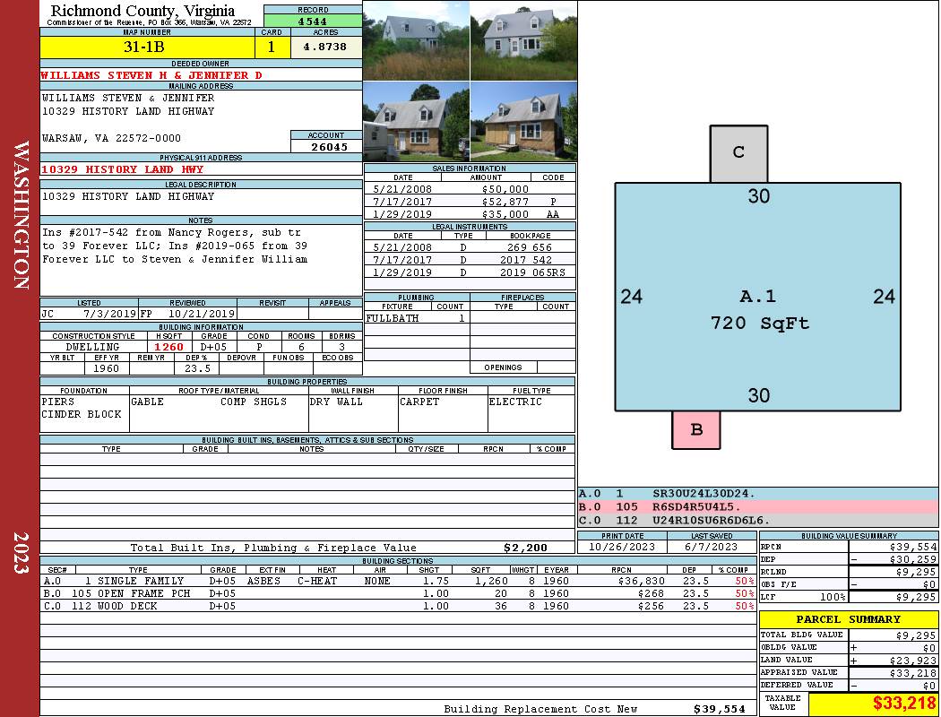Screen dimensions: 941x717
Task: Click WASHINGTON district label on red sidebar
Action: (x=22, y=215)
